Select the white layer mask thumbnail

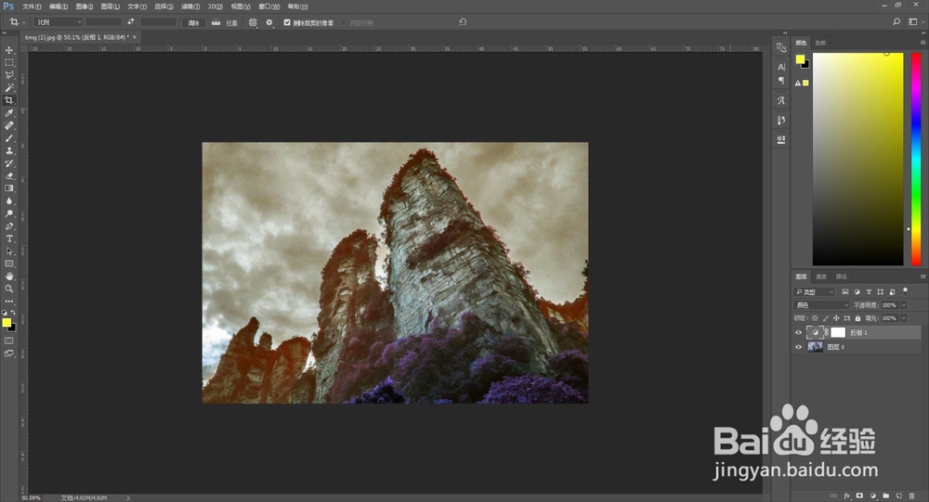pos(837,332)
